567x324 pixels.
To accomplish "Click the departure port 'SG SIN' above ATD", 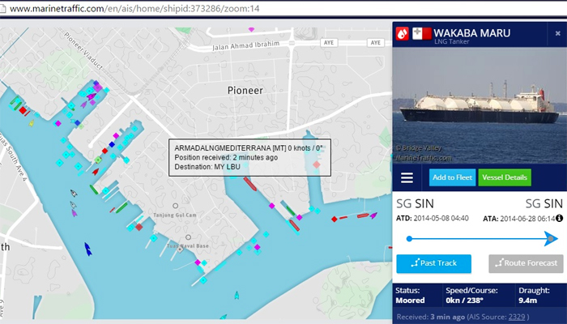I will [x=415, y=204].
